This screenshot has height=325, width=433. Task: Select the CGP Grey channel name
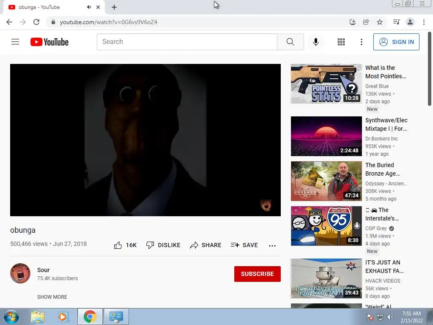376,228
